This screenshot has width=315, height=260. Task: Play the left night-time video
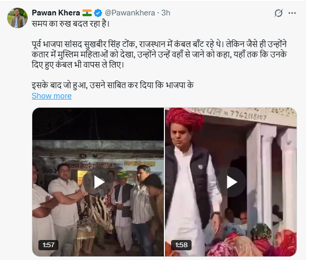coord(98,182)
